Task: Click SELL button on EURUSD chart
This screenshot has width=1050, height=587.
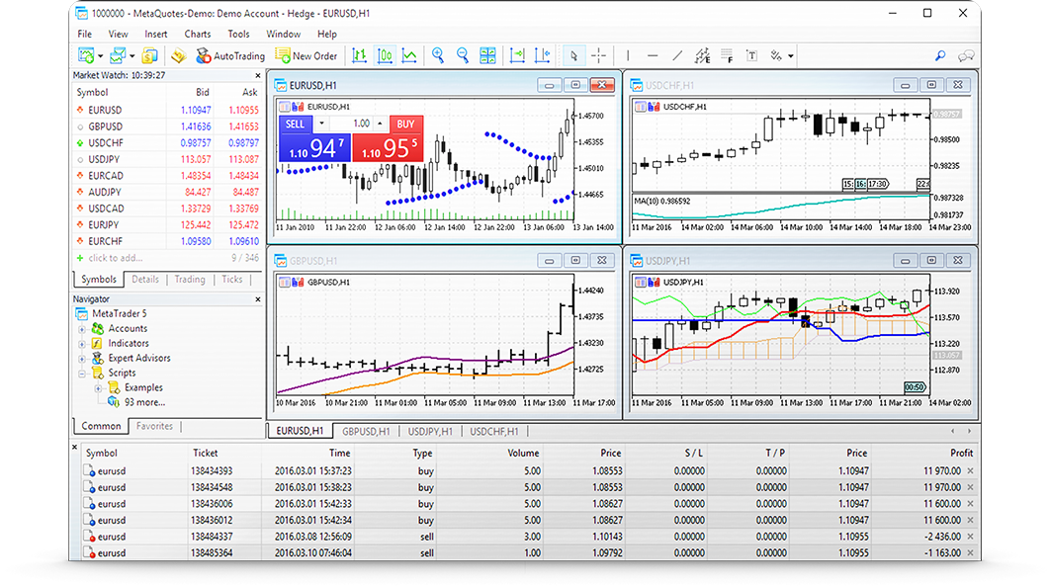Action: coord(296,124)
